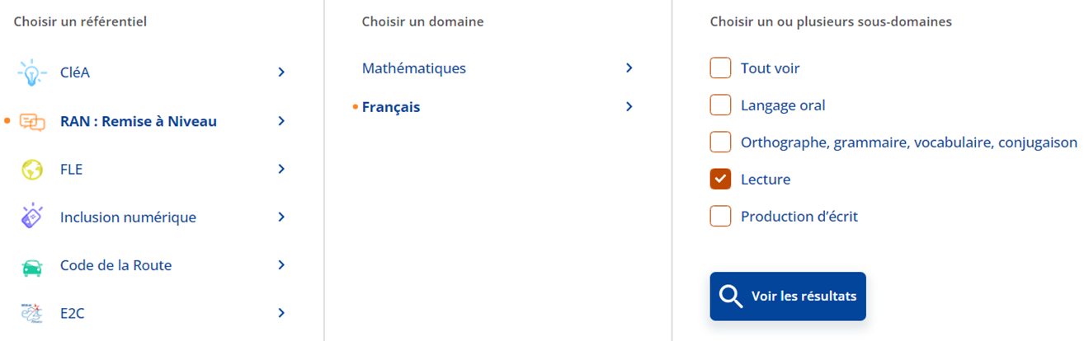Tick the Production d'écrit checkbox
The image size is (1084, 341).
point(721,217)
